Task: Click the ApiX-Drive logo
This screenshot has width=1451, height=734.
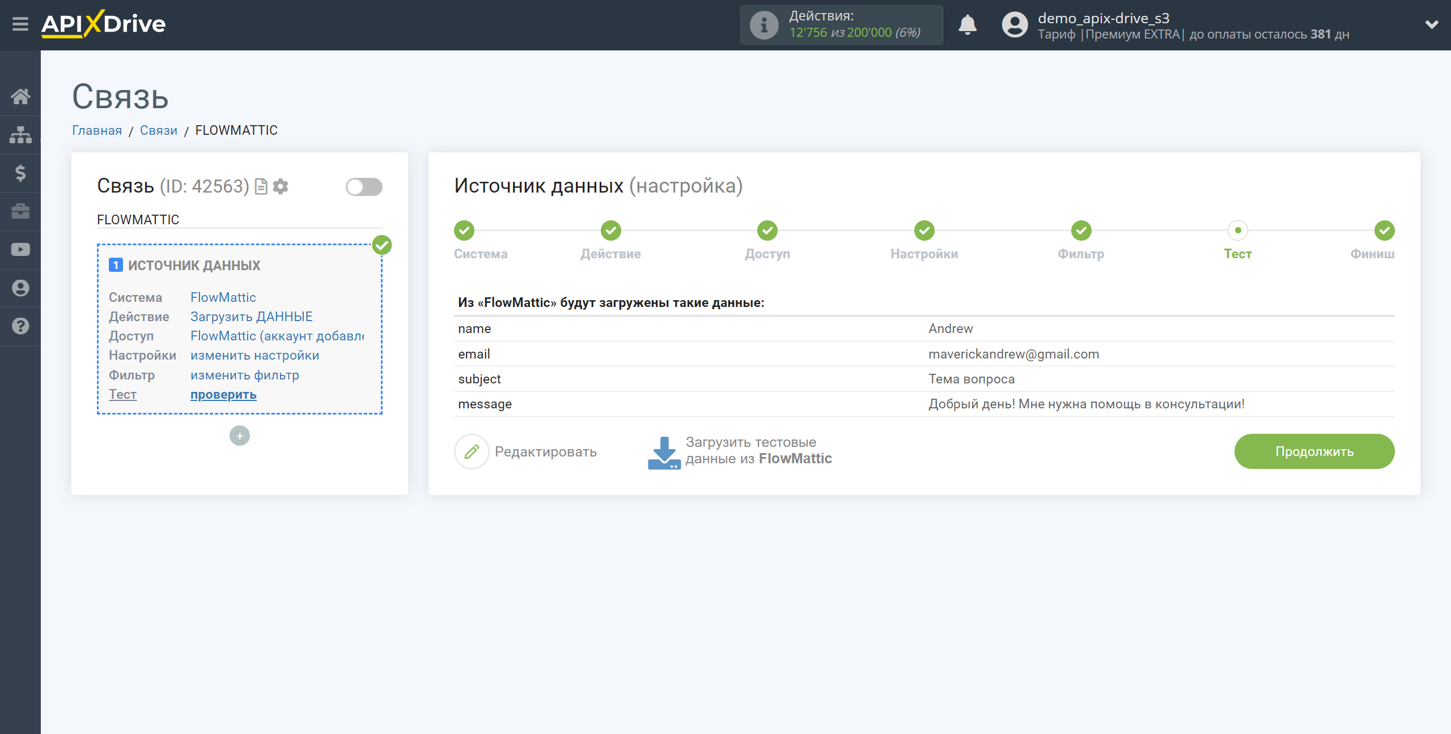Action: pos(104,24)
